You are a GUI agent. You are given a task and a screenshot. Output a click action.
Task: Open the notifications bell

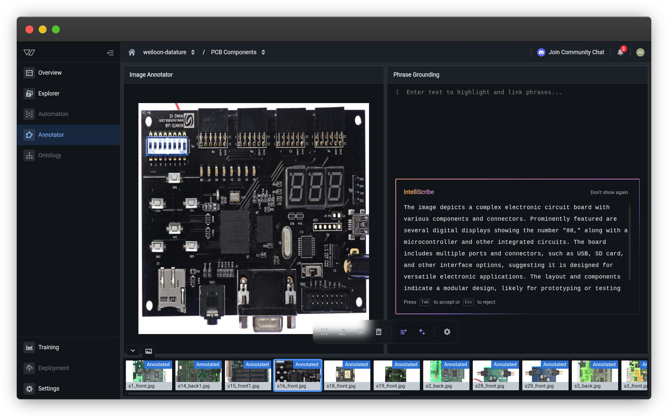tap(620, 52)
